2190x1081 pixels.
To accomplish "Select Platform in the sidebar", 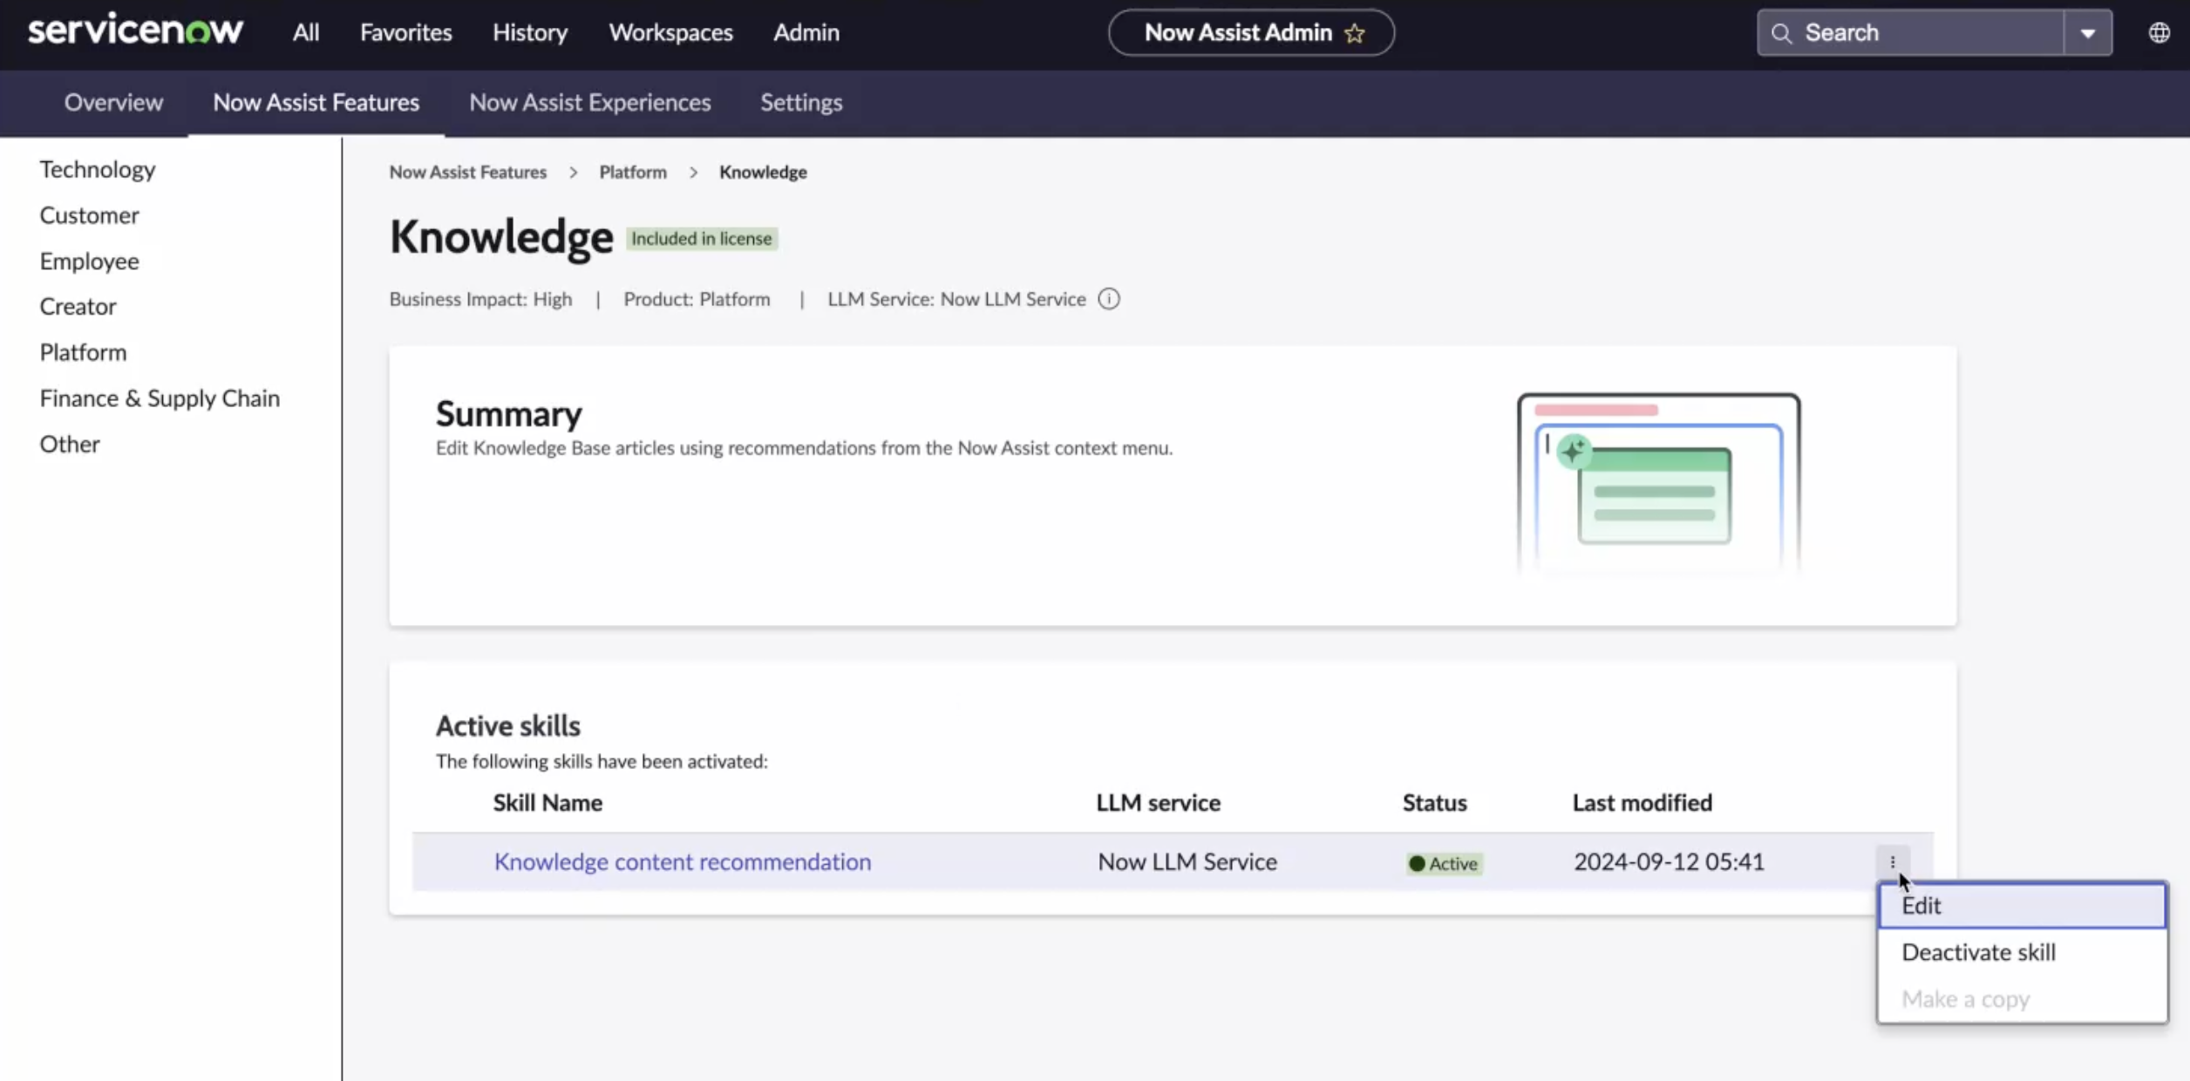I will (83, 352).
